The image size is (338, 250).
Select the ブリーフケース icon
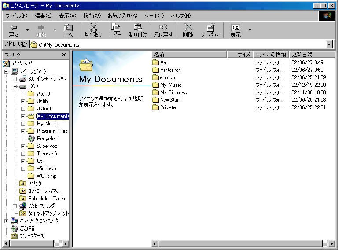(x=15, y=236)
